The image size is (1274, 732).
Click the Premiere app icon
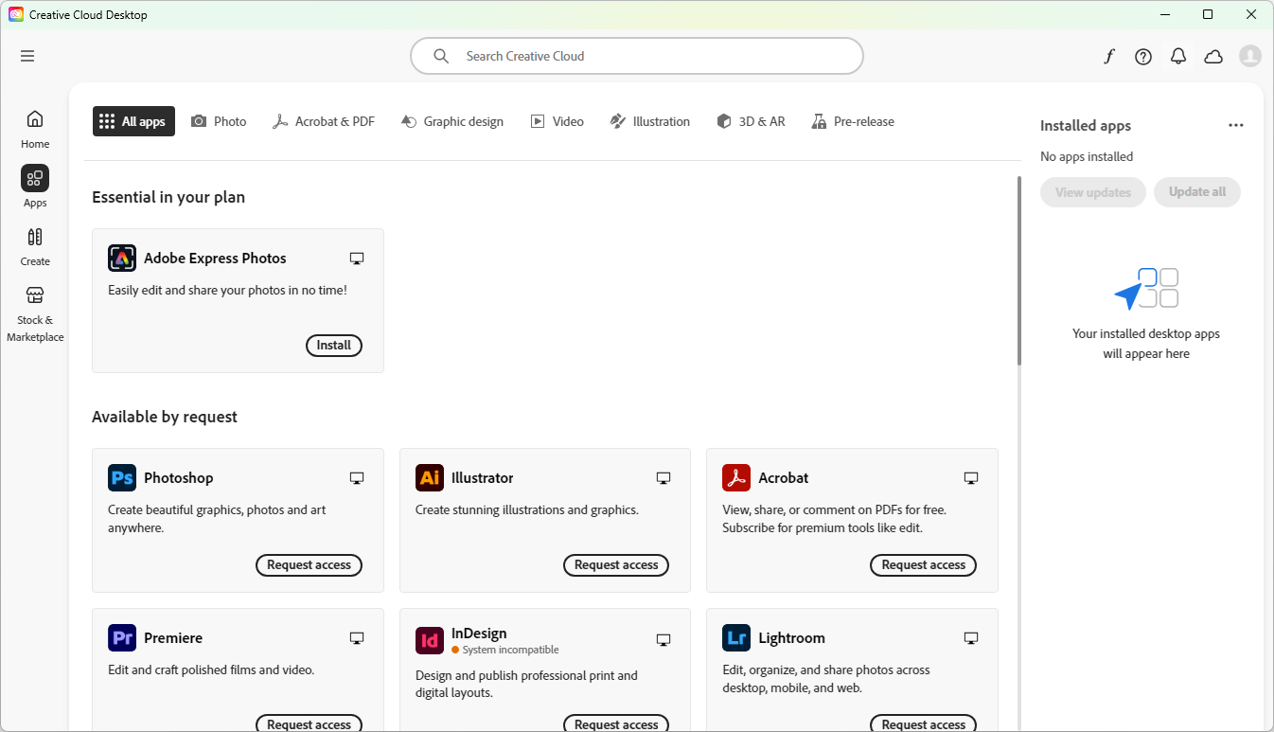(121, 637)
